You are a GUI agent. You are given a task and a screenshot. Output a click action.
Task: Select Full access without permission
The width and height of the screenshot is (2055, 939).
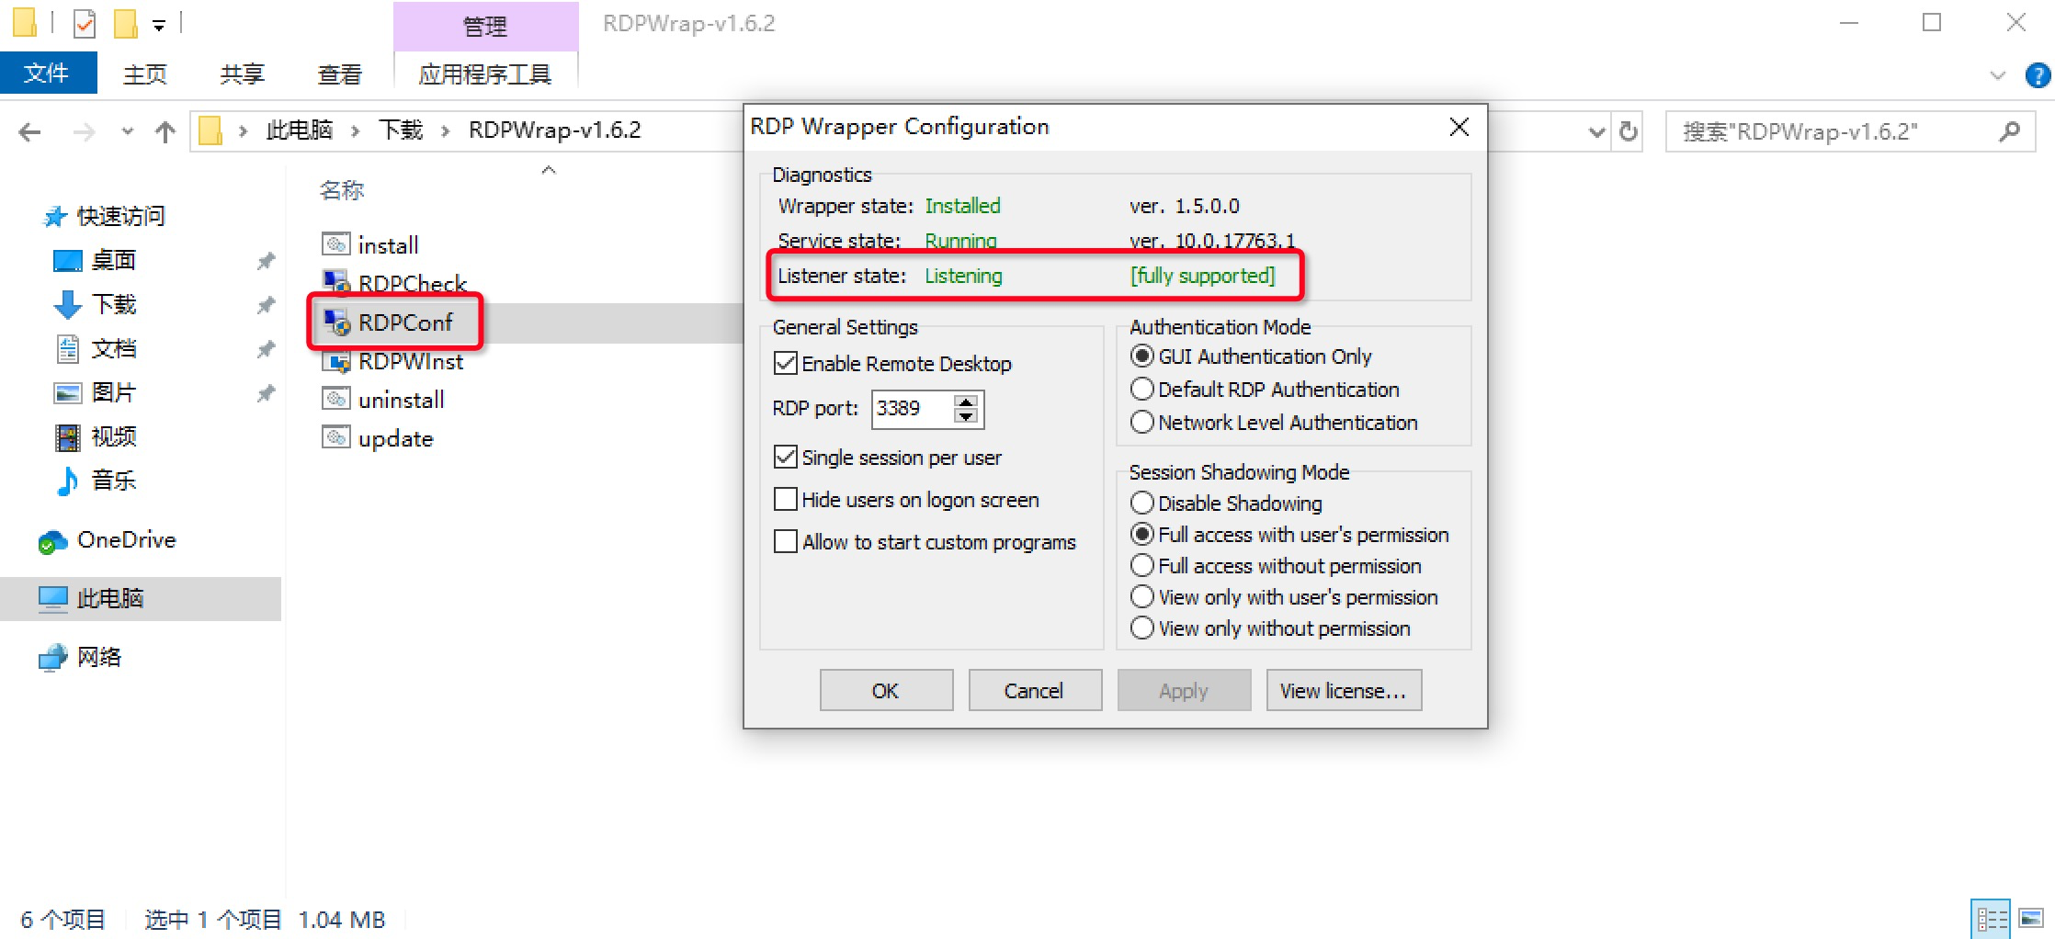(1142, 565)
